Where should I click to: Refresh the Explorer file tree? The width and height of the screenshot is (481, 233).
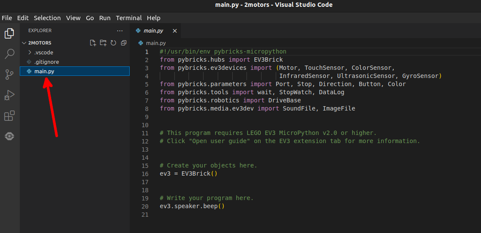(x=113, y=43)
